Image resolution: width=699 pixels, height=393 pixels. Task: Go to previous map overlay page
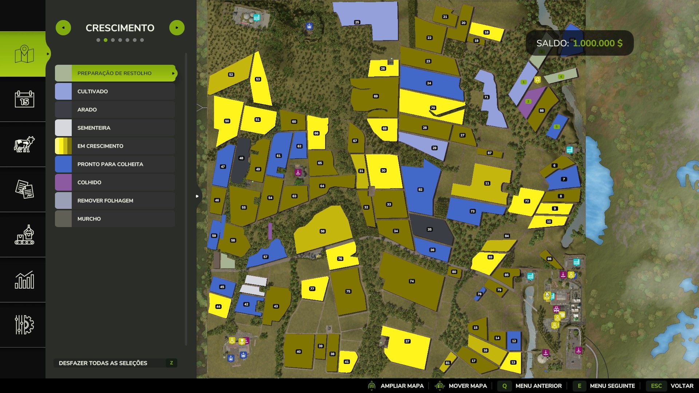pyautogui.click(x=63, y=28)
